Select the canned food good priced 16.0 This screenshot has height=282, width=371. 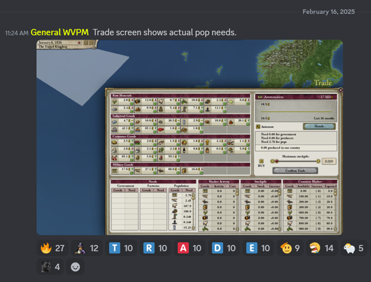(192, 171)
